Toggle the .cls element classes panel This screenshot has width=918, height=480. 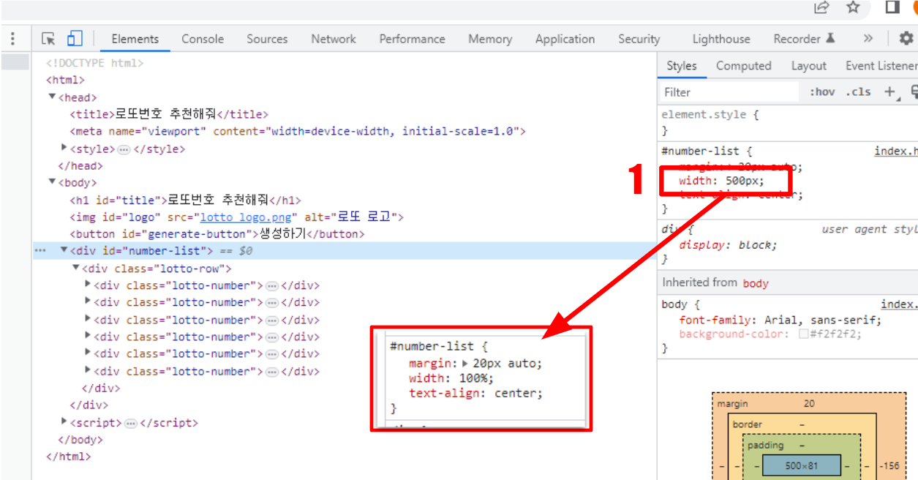click(859, 91)
